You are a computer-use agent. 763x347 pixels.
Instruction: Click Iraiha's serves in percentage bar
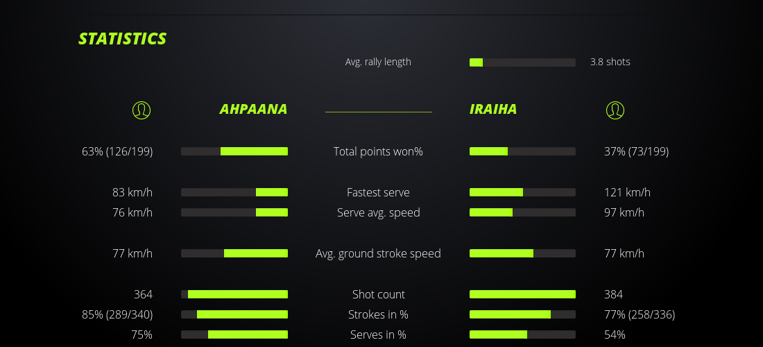coord(522,335)
